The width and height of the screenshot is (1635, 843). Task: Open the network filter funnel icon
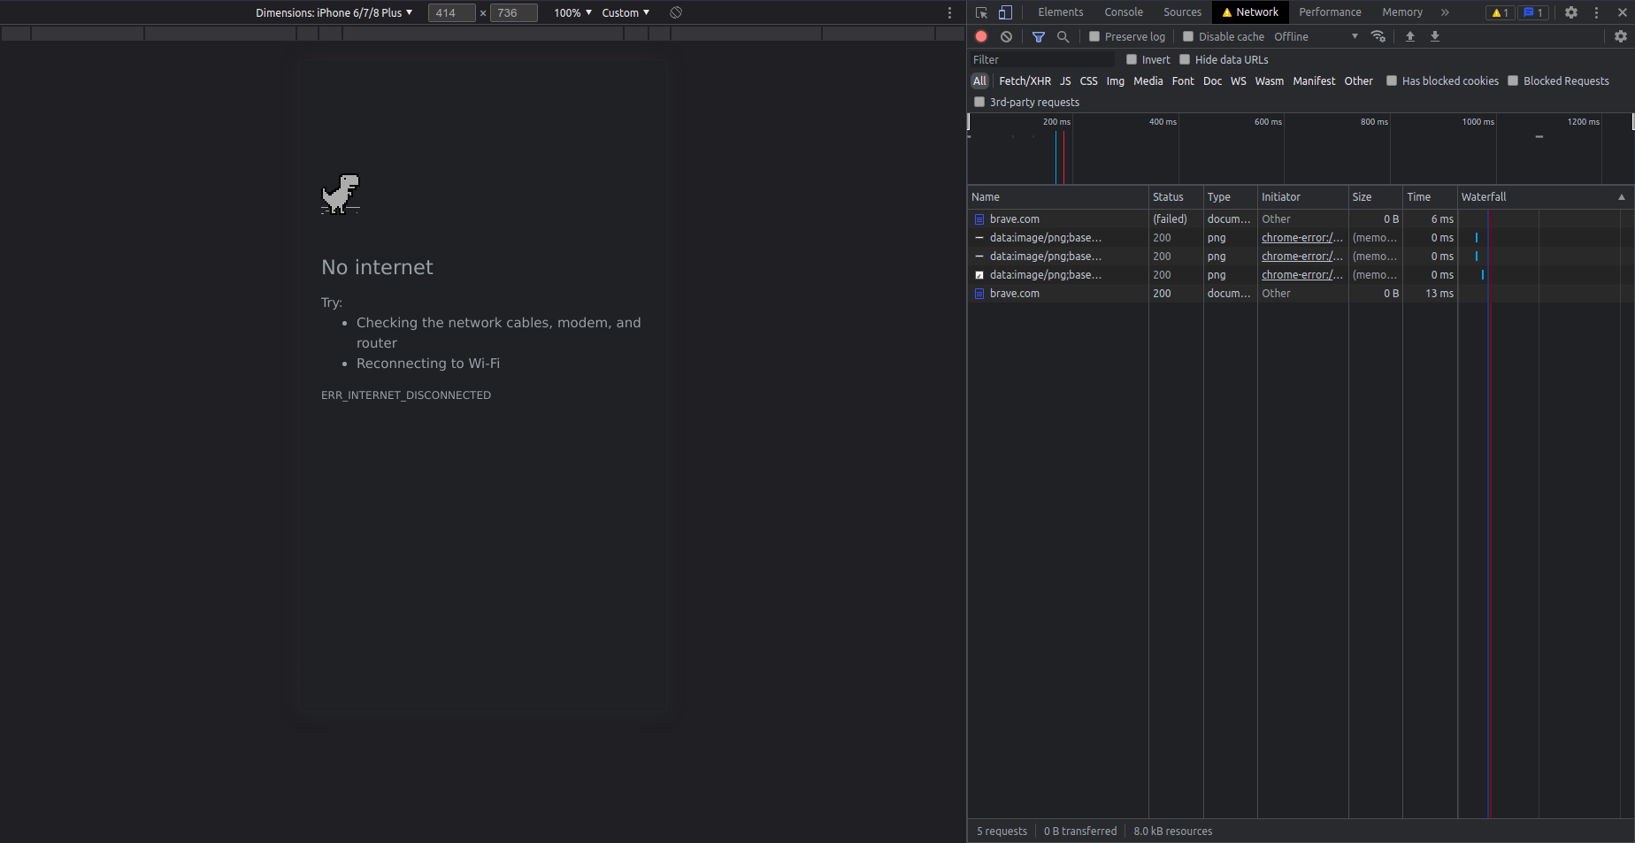pos(1039,36)
